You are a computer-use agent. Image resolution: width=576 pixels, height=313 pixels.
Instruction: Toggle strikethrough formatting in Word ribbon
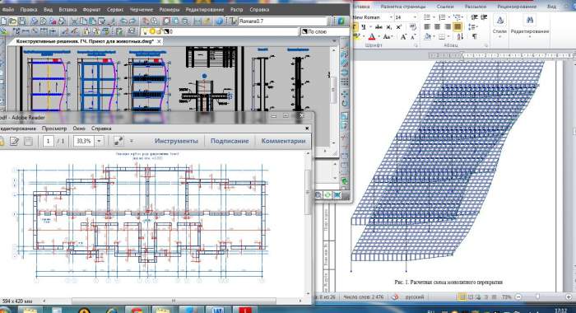pos(379,27)
